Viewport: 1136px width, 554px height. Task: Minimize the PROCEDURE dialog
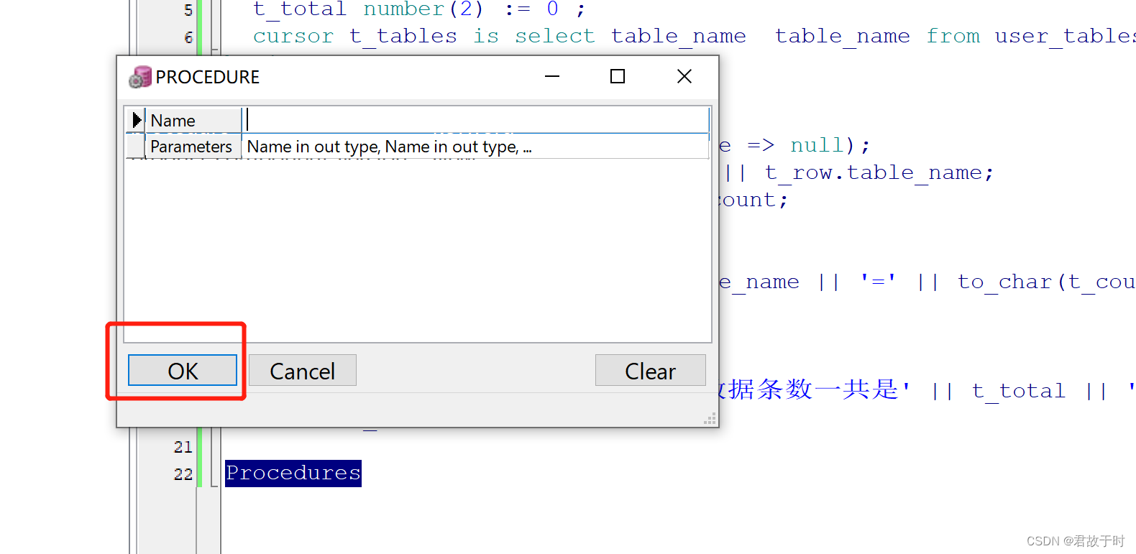pyautogui.click(x=552, y=76)
